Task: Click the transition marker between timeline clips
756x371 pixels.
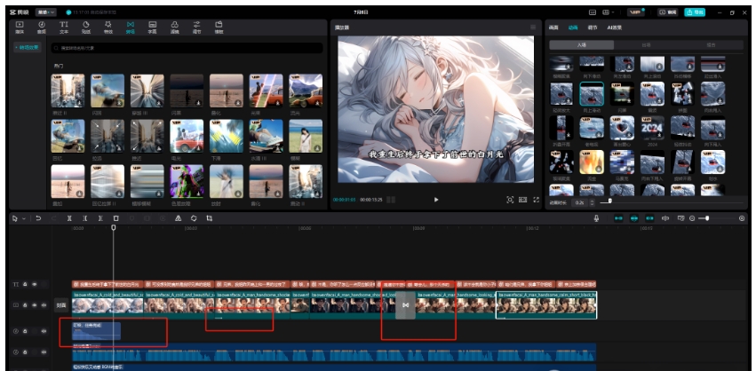Action: coord(405,305)
